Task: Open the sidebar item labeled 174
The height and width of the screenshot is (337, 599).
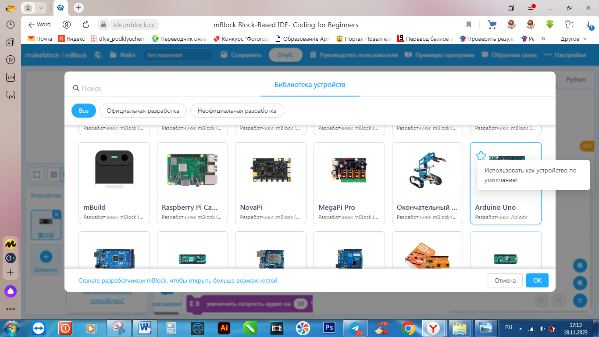Action: (x=11, y=77)
